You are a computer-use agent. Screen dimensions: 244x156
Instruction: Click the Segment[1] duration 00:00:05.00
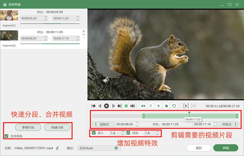pyautogui.click(x=54, y=12)
